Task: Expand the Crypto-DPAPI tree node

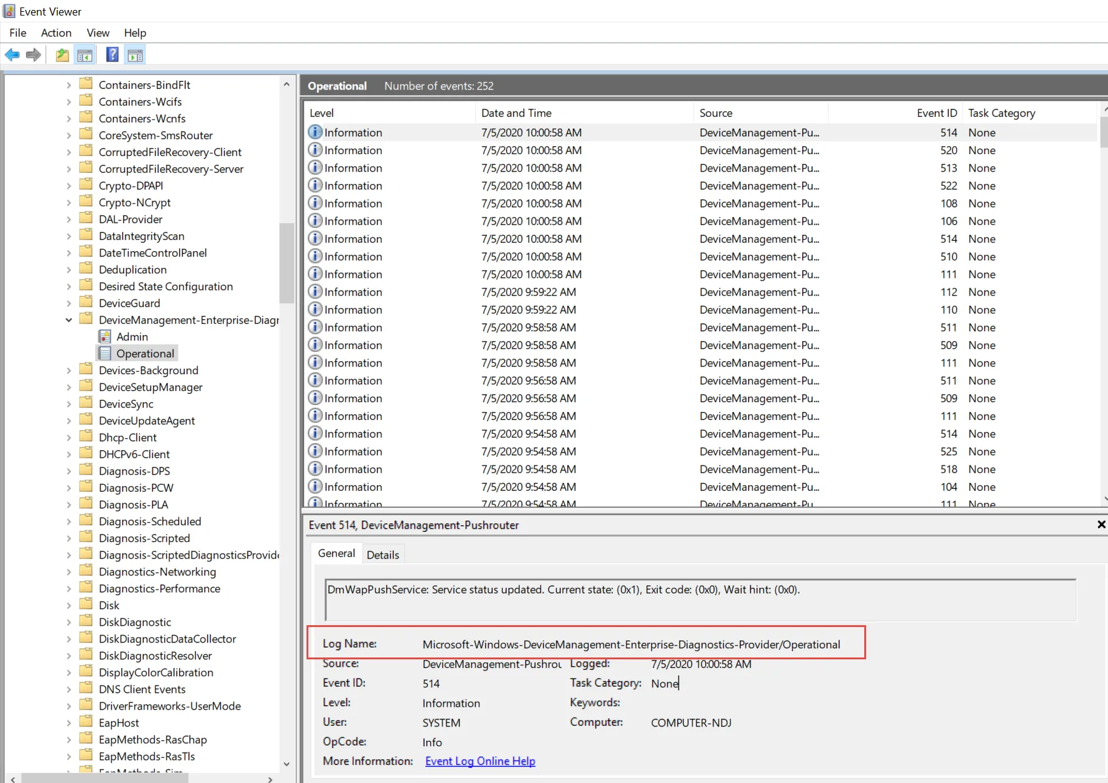Action: point(69,186)
